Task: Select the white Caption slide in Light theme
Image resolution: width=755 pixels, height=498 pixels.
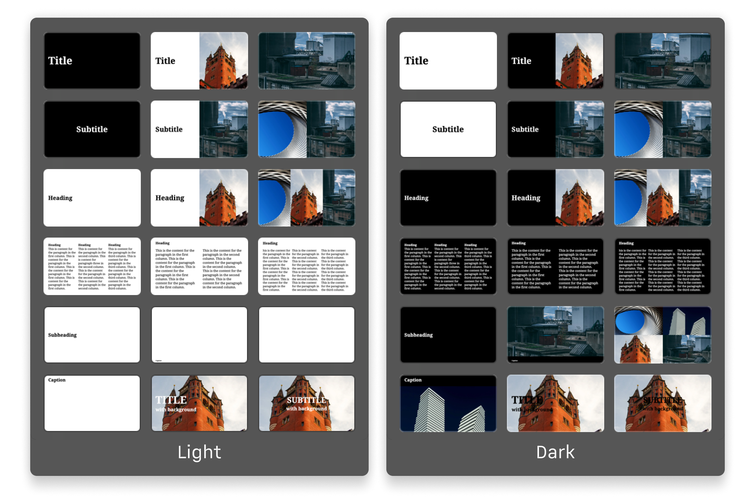Action: 92,403
